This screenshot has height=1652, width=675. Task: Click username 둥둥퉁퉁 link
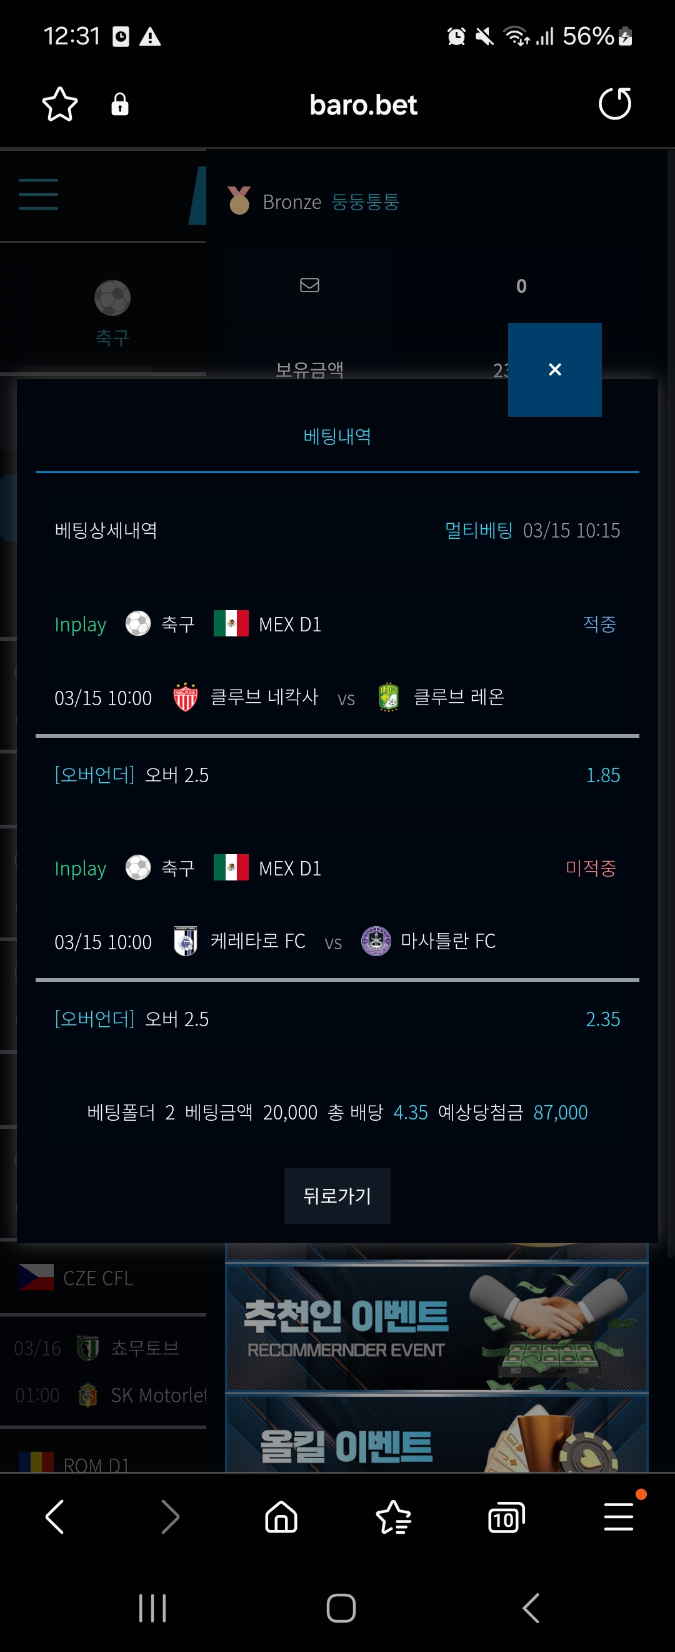tap(366, 202)
